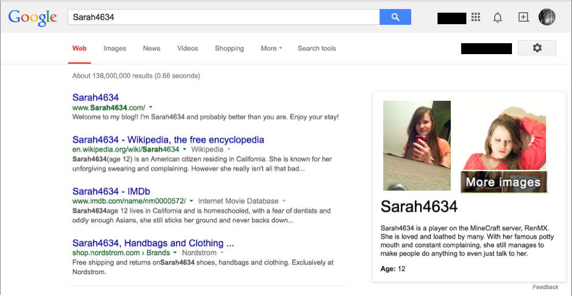Image resolution: width=572 pixels, height=296 pixels.
Task: Expand arrow next to www.Sarah4634.com URL
Action: tap(151, 107)
